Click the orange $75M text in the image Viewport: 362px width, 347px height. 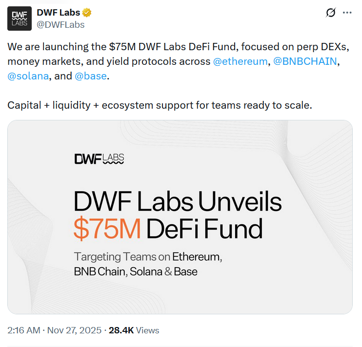tap(107, 228)
